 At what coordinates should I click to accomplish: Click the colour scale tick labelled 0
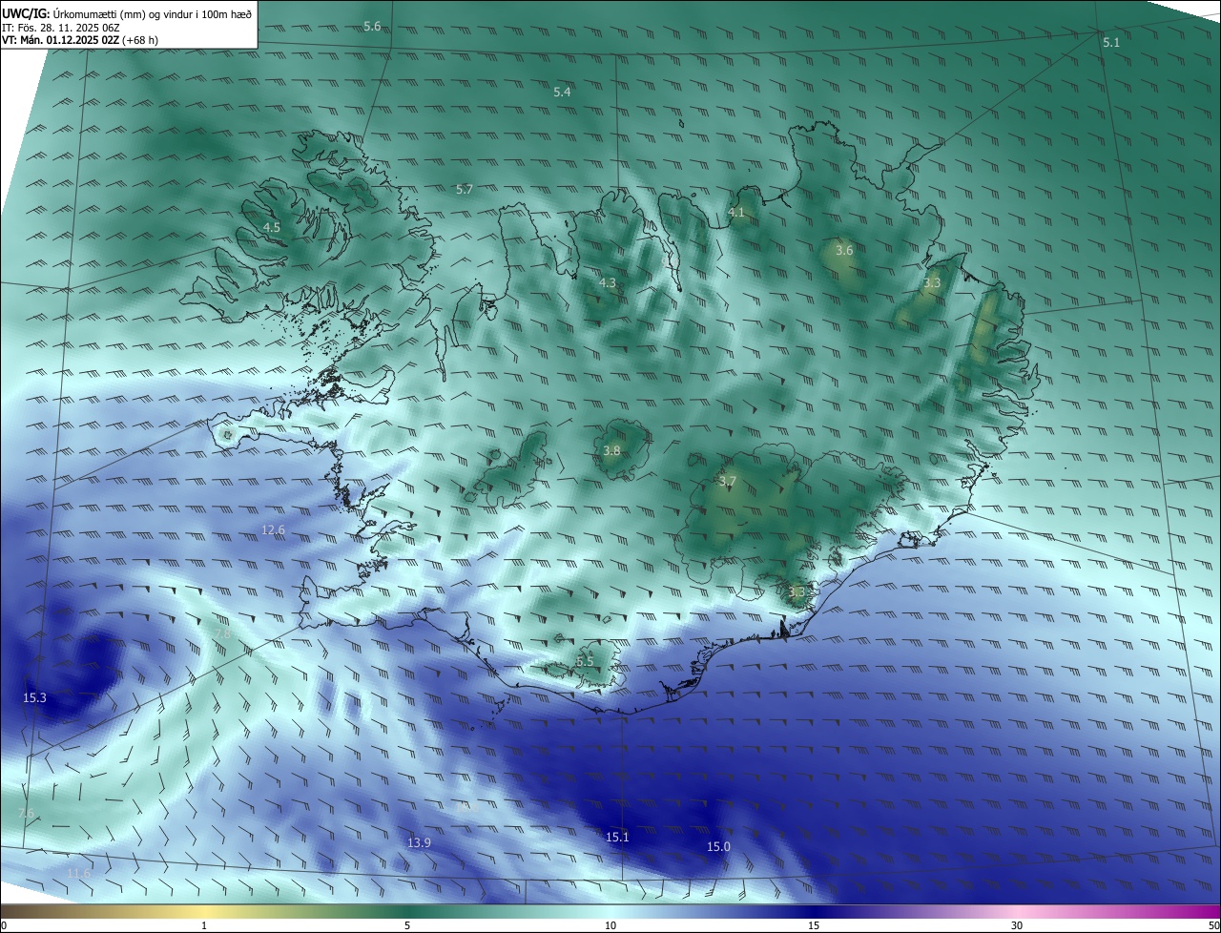pyautogui.click(x=4, y=925)
